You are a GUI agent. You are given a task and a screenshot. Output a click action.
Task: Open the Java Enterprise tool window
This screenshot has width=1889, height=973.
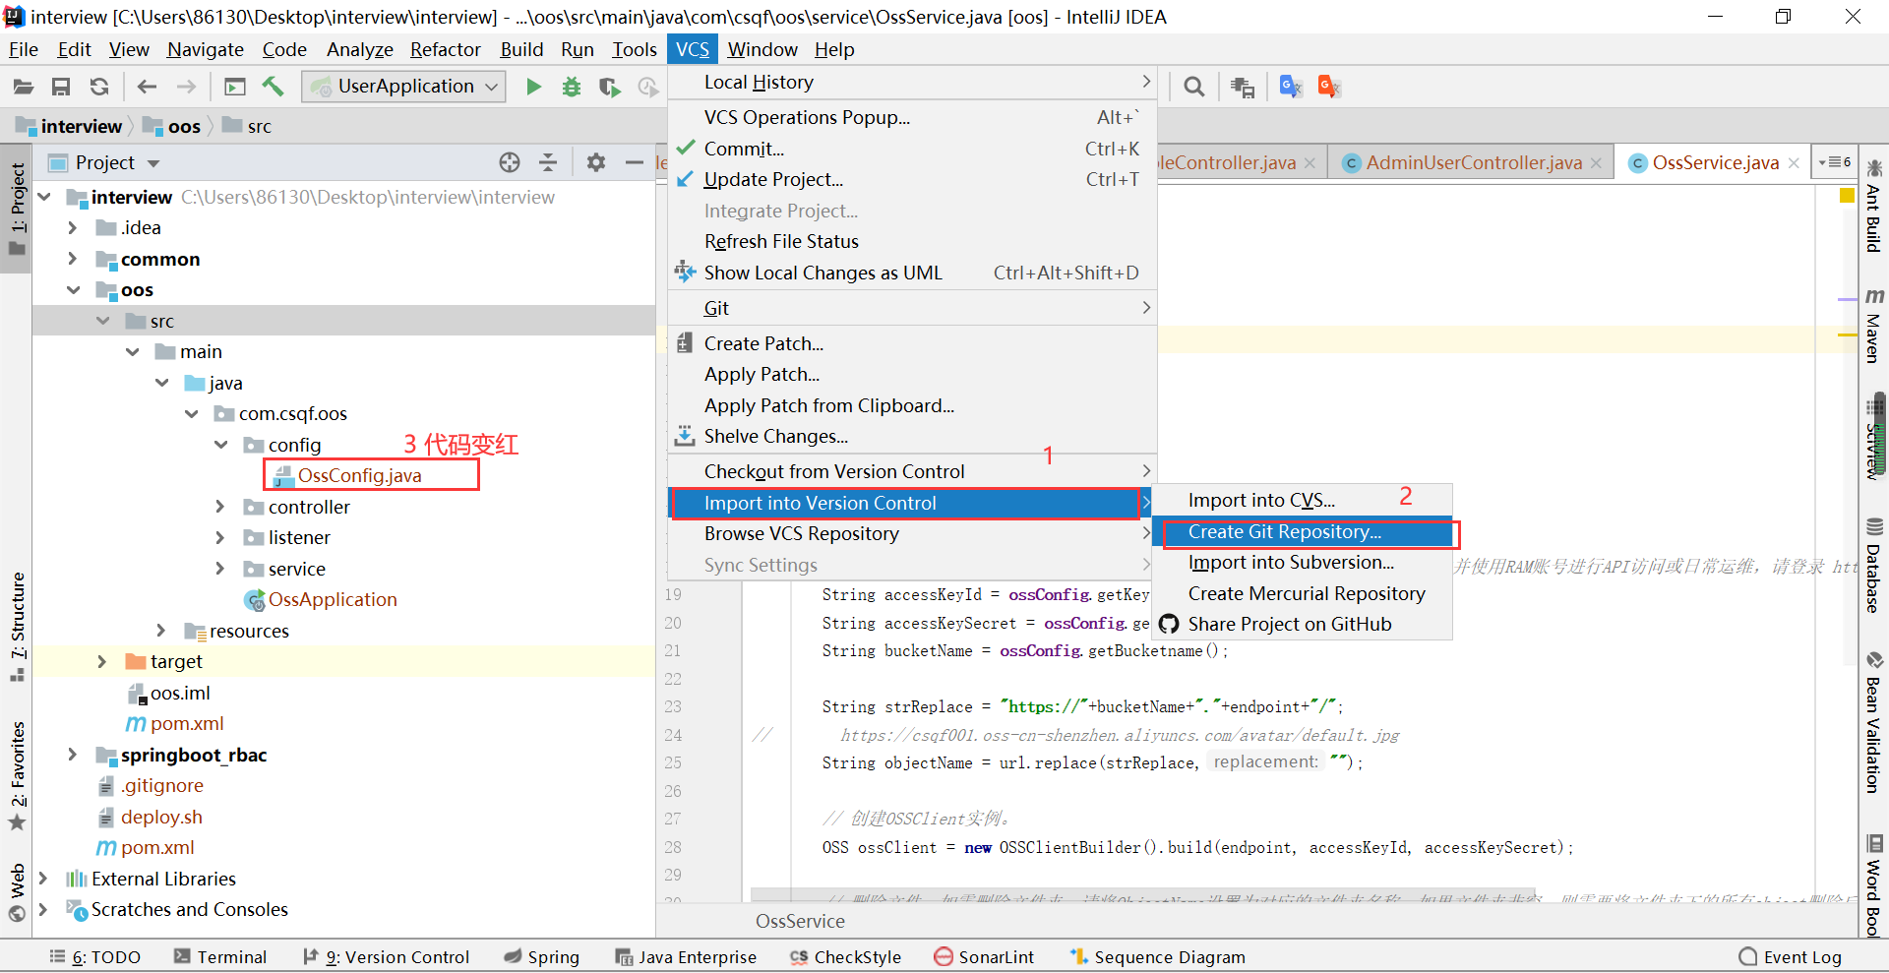pyautogui.click(x=686, y=957)
